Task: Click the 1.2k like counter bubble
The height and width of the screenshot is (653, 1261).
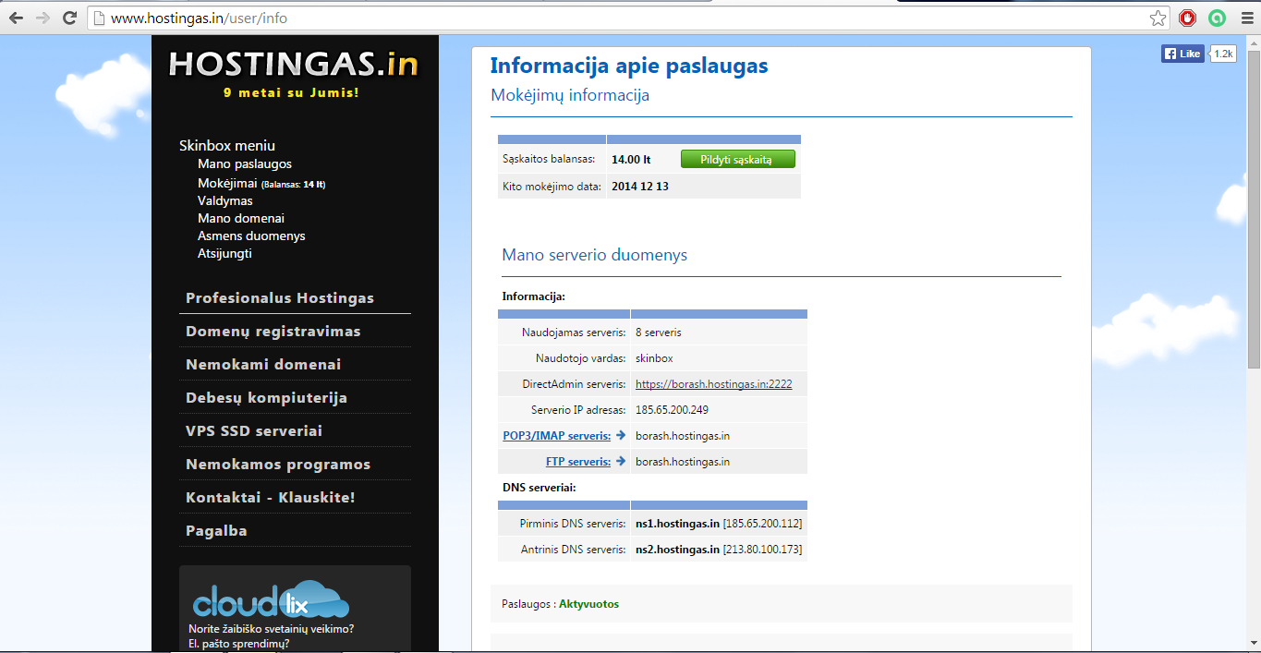Action: tap(1223, 54)
